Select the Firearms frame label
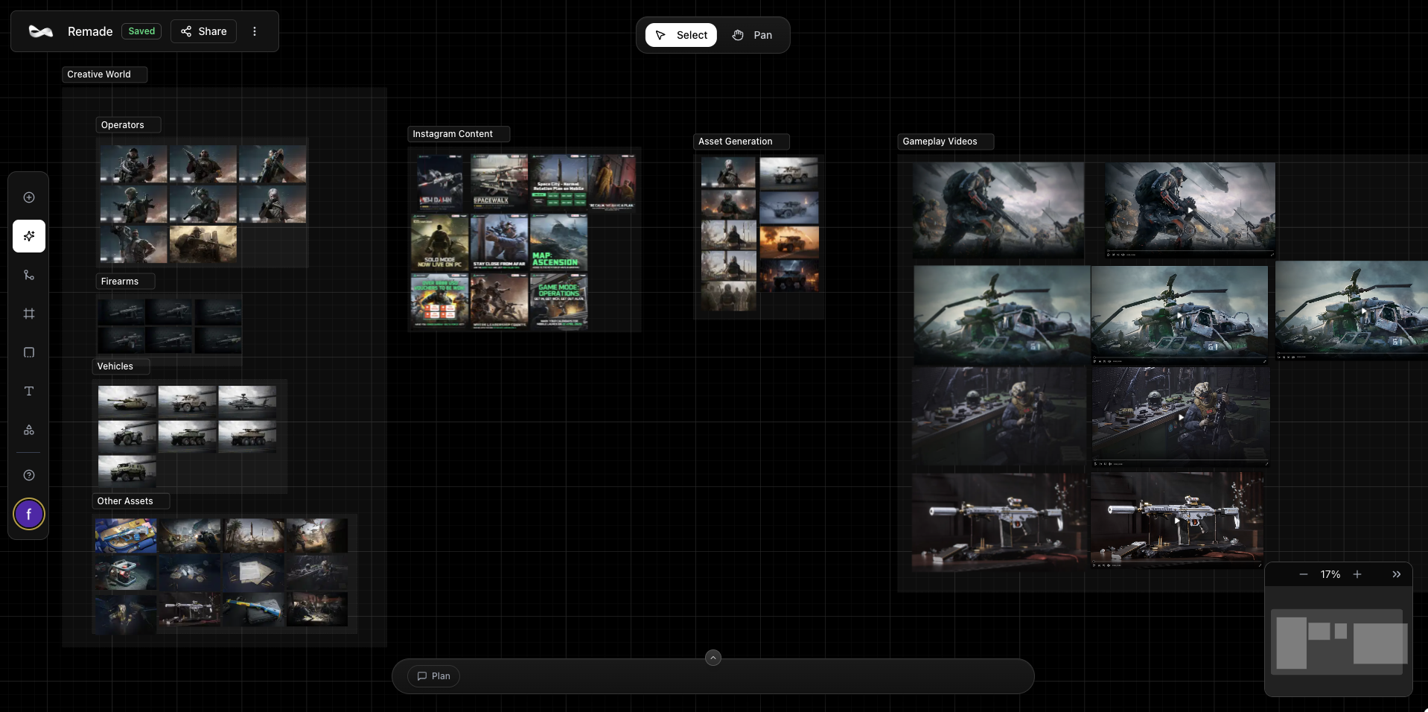The width and height of the screenshot is (1428, 712). (125, 282)
